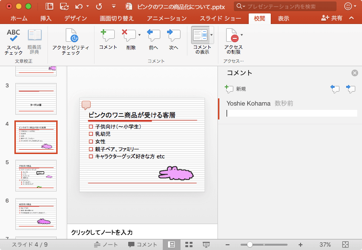The width and height of the screenshot is (362, 250).
Task: Go to previous comment (前へ) in ribbon
Action: click(x=153, y=39)
